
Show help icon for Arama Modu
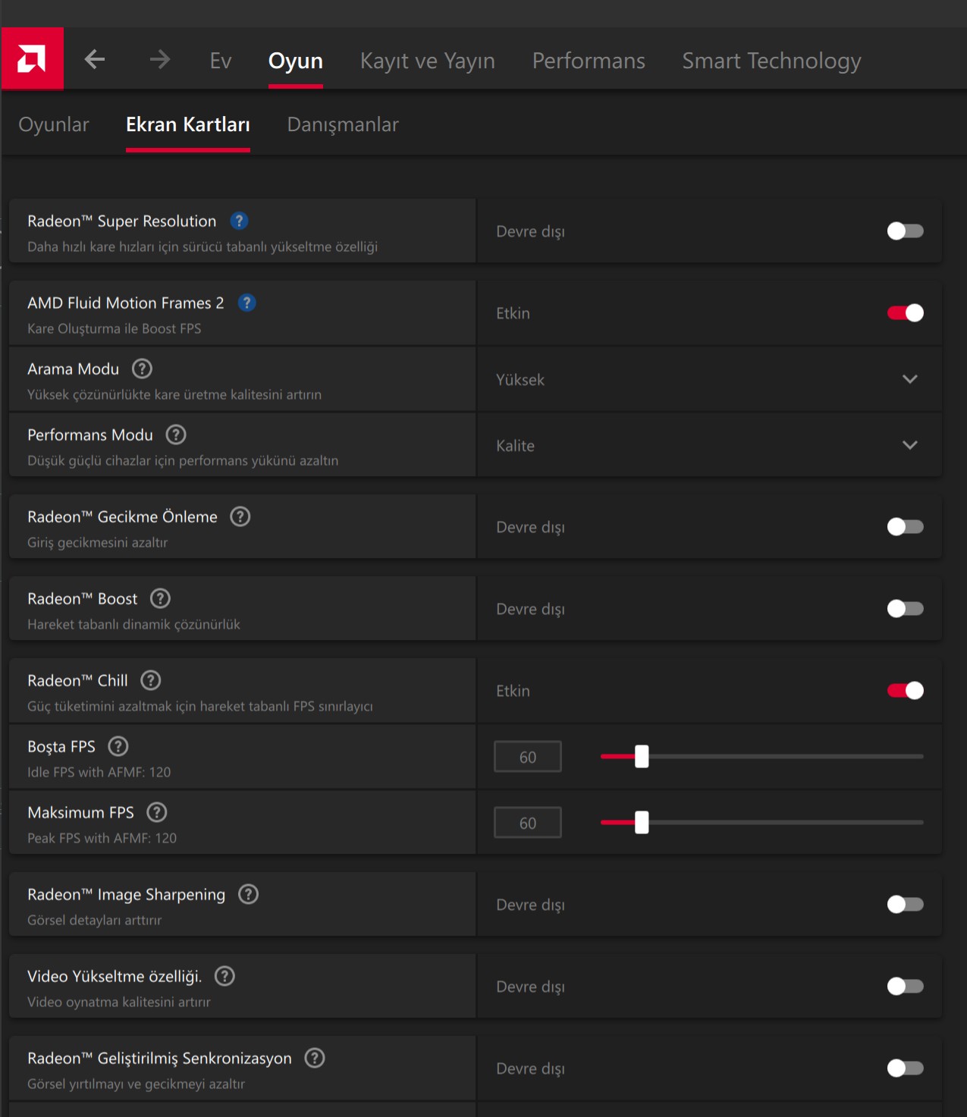pos(142,369)
